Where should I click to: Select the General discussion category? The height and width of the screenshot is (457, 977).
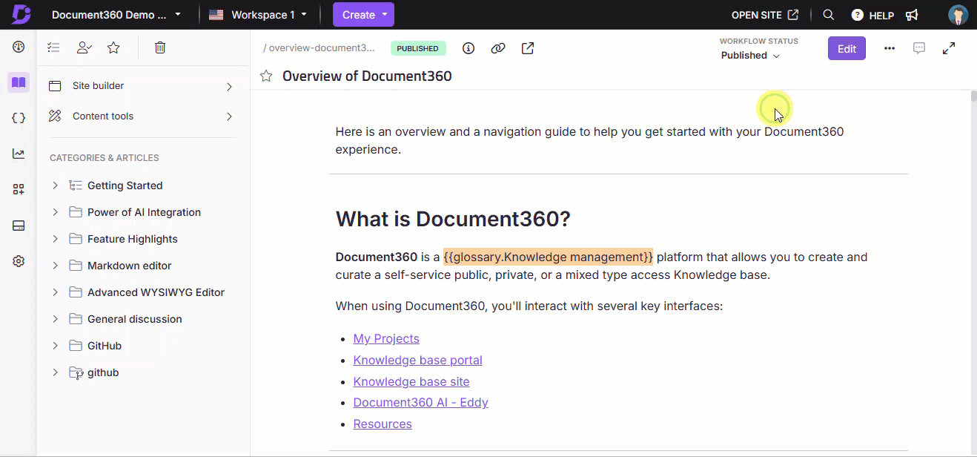[135, 319]
